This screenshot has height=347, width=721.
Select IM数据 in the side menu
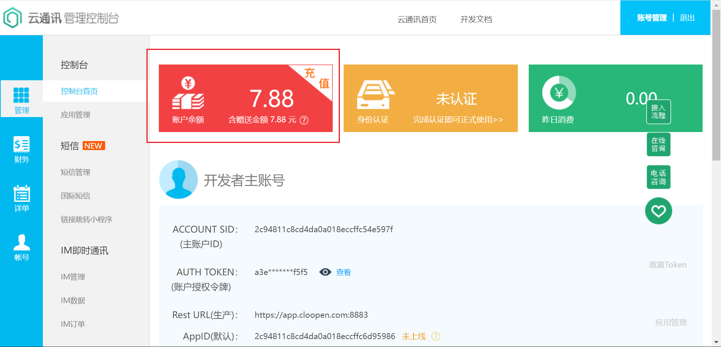(73, 300)
